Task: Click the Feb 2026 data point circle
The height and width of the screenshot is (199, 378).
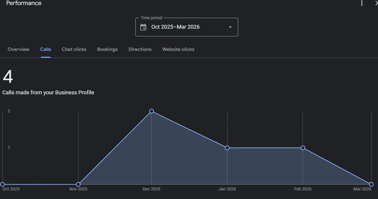Action: click(303, 148)
